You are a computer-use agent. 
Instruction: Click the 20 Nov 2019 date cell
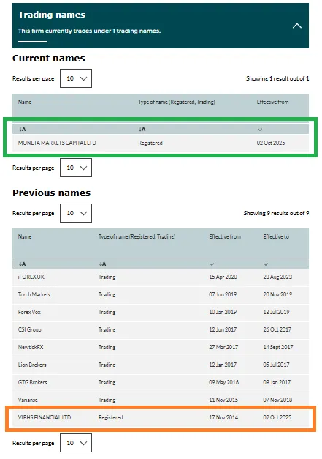click(x=277, y=294)
